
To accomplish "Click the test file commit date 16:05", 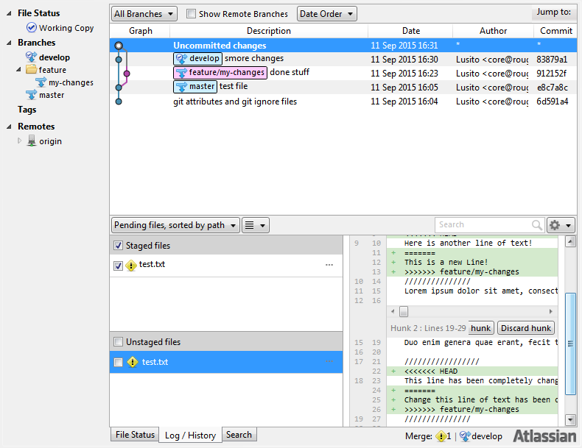I will click(404, 88).
